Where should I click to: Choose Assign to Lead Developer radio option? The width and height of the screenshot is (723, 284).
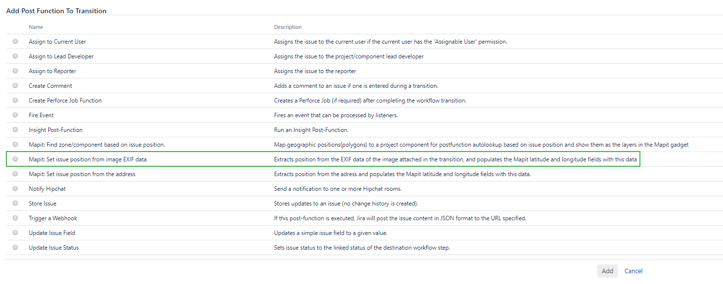15,56
